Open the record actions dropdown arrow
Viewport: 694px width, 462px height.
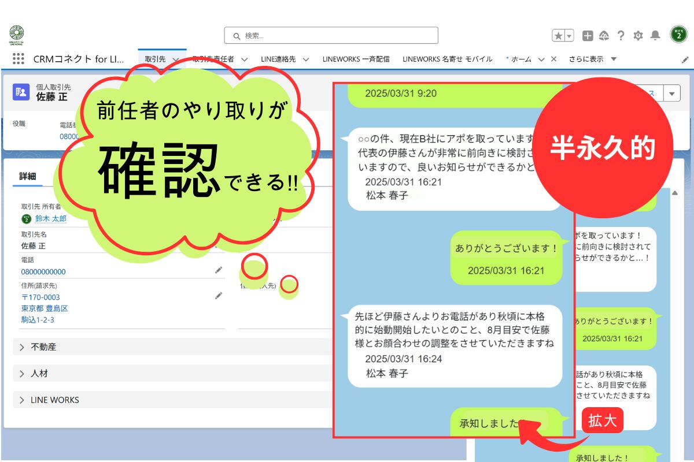coord(671,94)
